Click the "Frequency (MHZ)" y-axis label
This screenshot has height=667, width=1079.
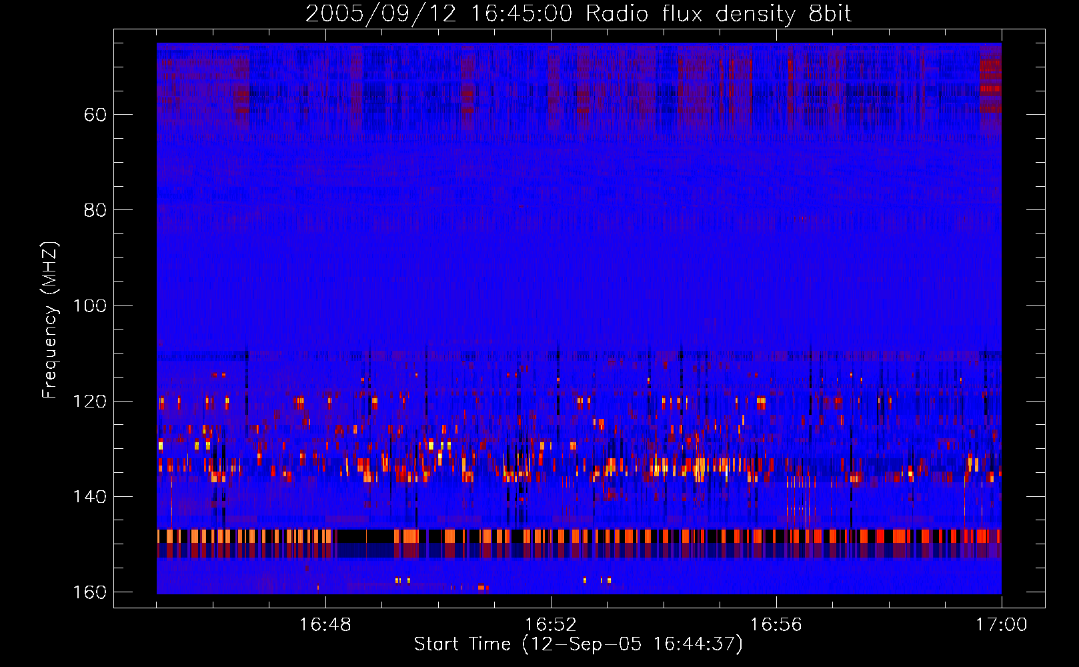tap(50, 319)
